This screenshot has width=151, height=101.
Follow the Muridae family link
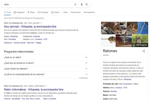(114, 91)
